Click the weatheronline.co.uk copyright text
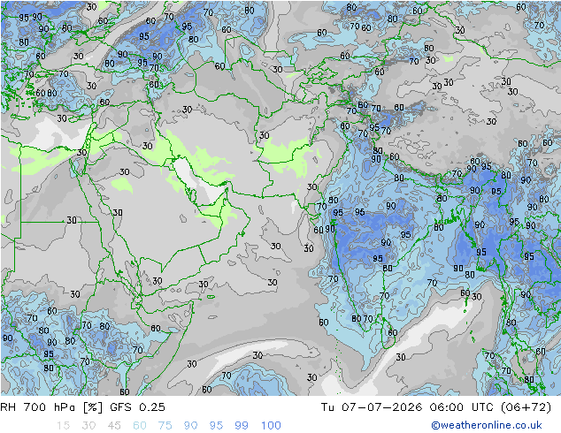Screen dimensions: 561x433 [486, 425]
